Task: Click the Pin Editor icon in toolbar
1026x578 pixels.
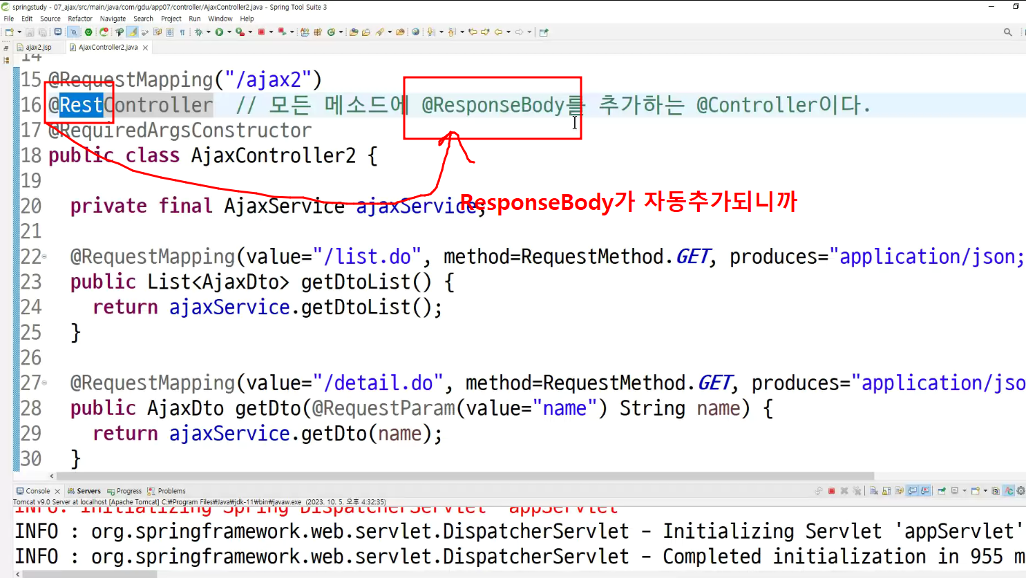Action: 544,32
